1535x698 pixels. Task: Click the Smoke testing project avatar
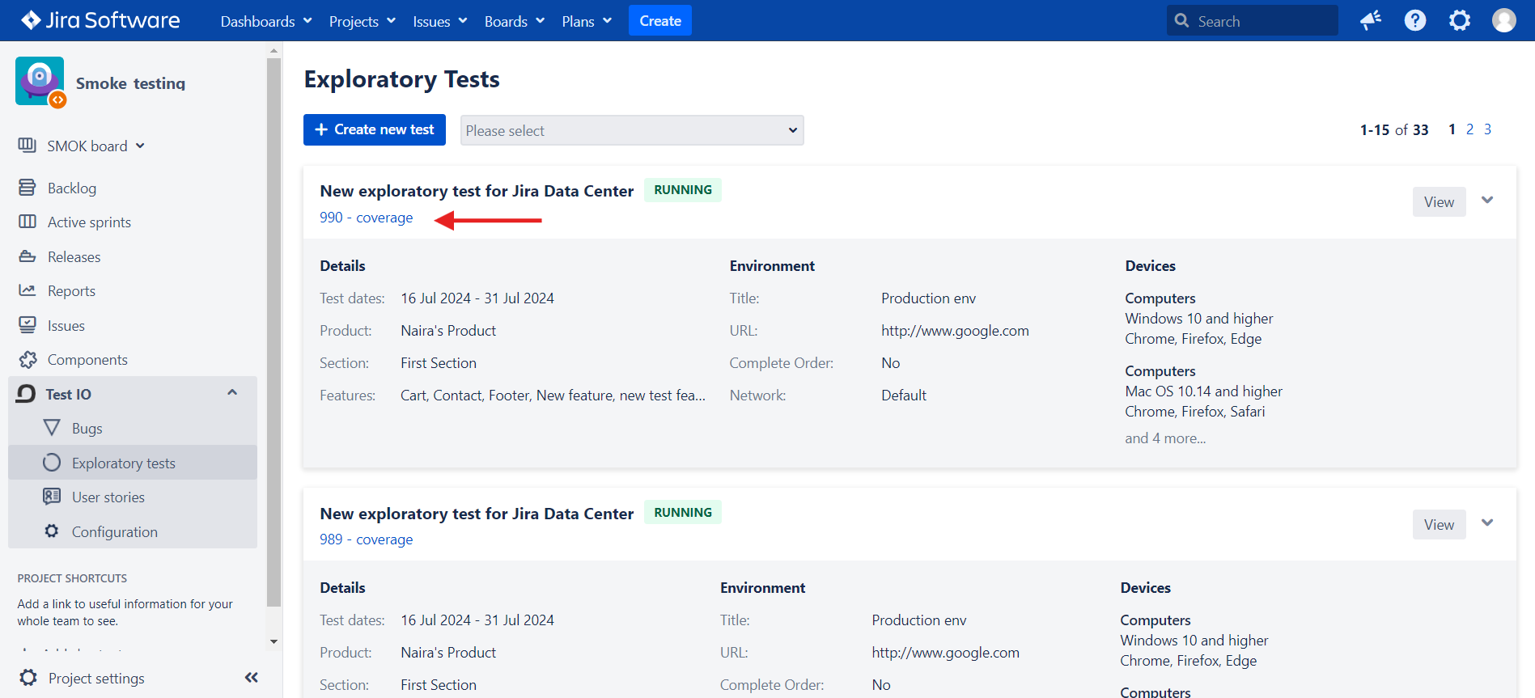[40, 82]
